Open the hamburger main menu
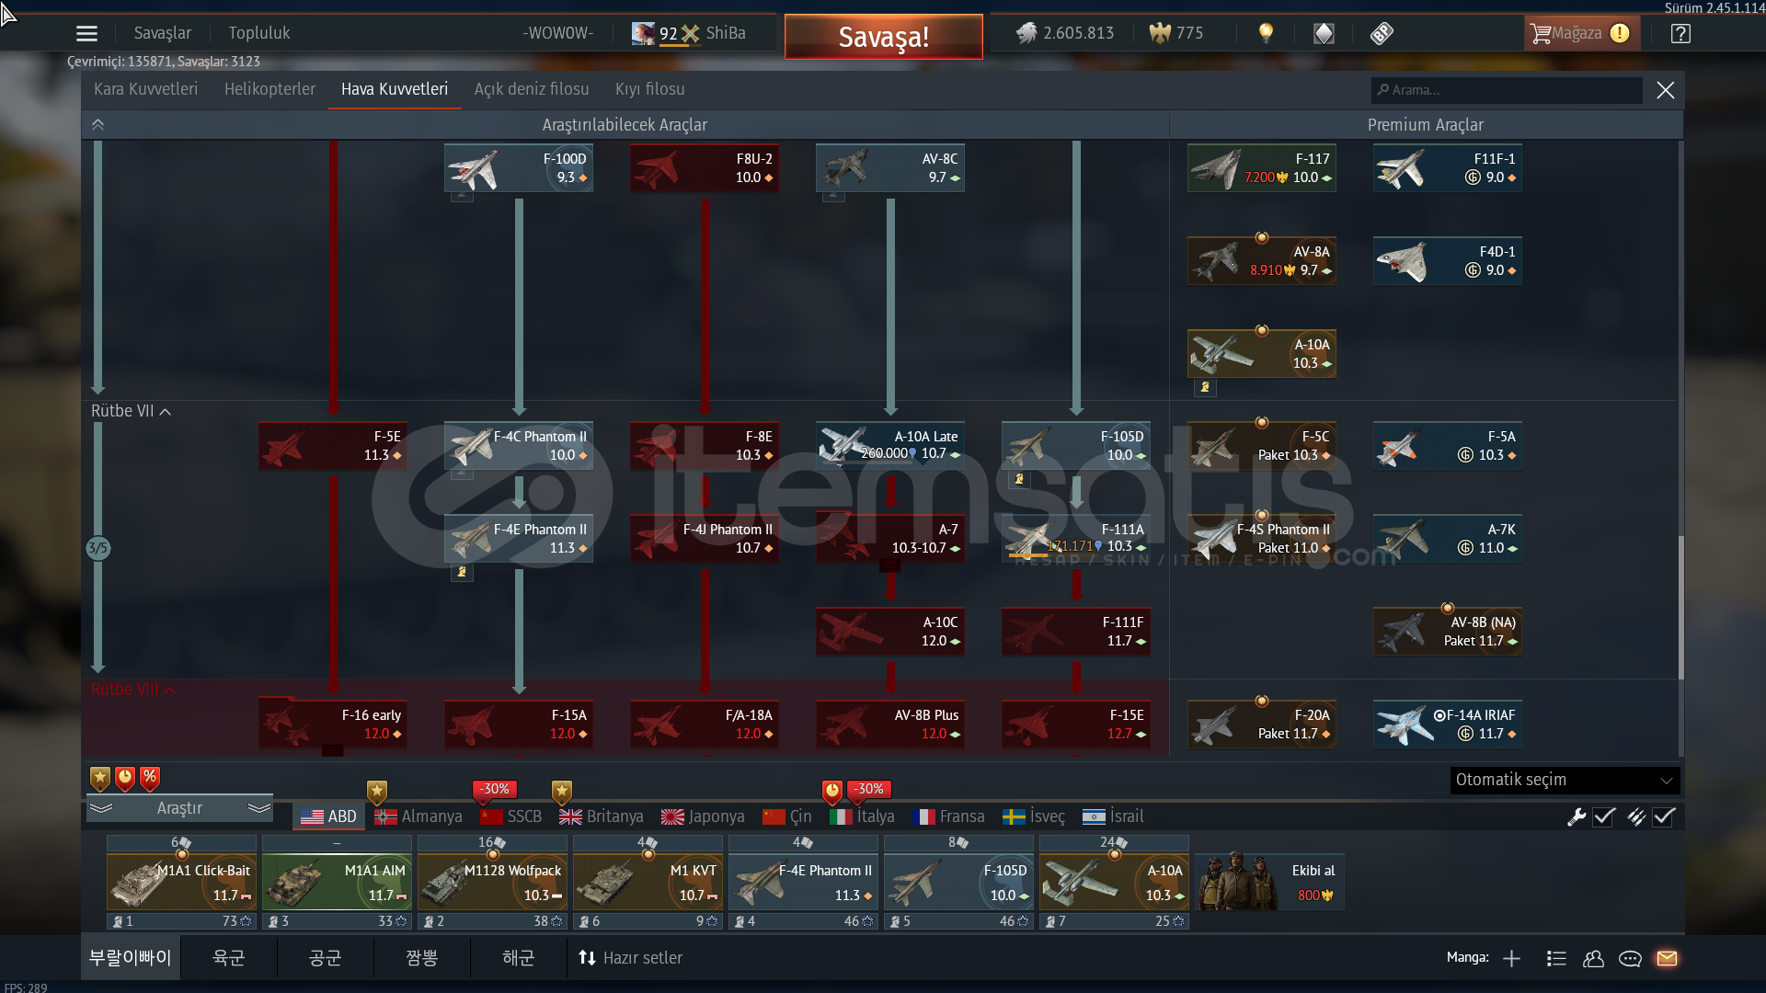 point(86,34)
